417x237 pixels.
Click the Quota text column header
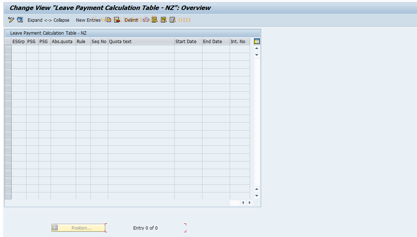click(141, 41)
